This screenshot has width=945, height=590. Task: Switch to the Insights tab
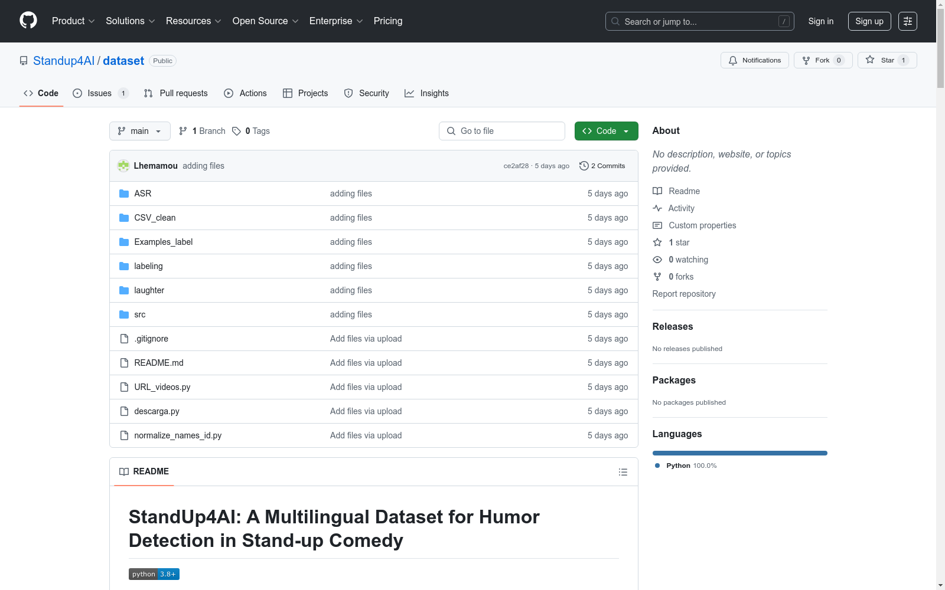coord(426,93)
